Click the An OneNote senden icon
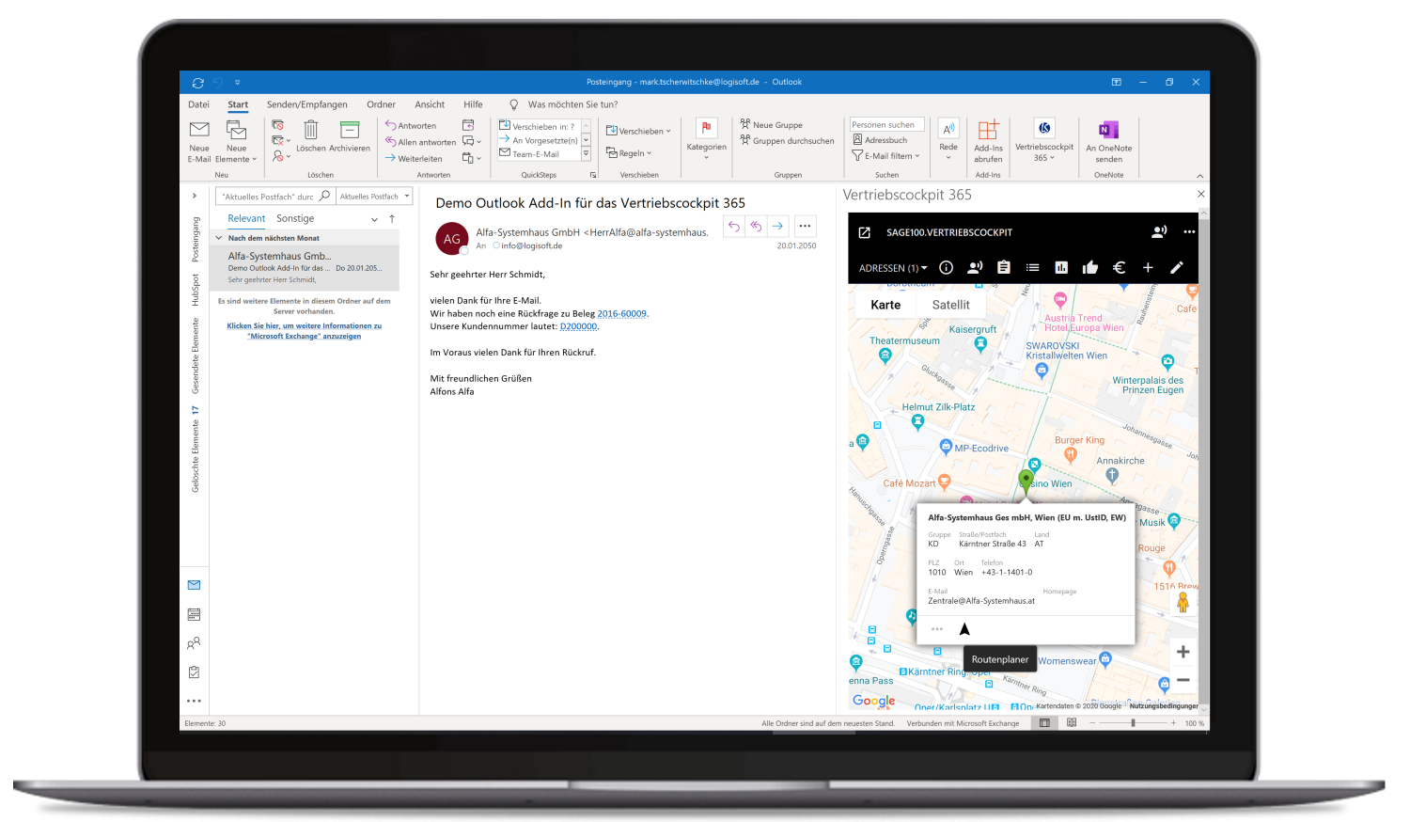Viewport: 1410px width, 822px height. click(x=1108, y=130)
